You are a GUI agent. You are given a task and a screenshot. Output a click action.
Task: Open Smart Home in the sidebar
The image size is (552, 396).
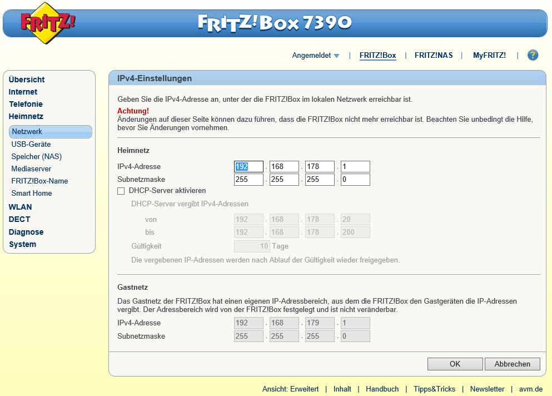32,193
